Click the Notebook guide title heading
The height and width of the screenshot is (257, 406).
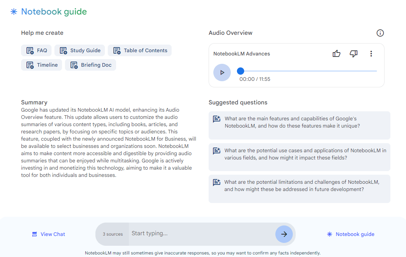tap(54, 12)
